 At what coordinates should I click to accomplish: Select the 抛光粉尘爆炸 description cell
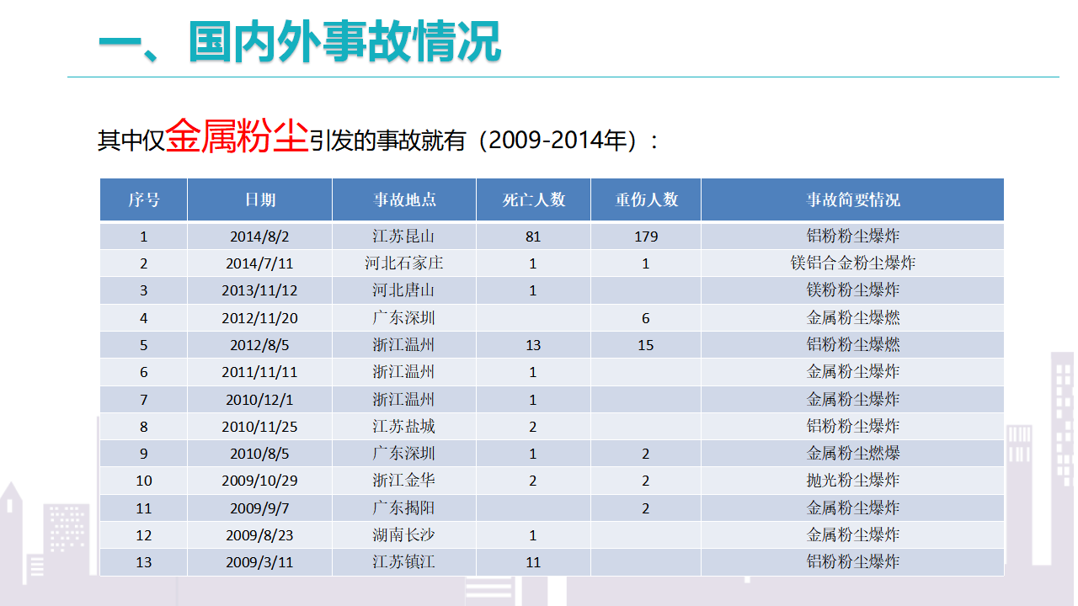click(x=853, y=481)
